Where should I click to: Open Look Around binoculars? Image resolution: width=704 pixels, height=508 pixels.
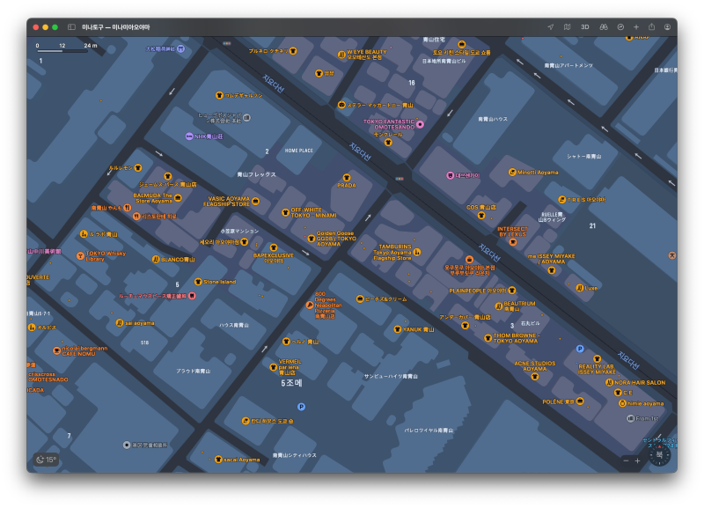pyautogui.click(x=604, y=27)
